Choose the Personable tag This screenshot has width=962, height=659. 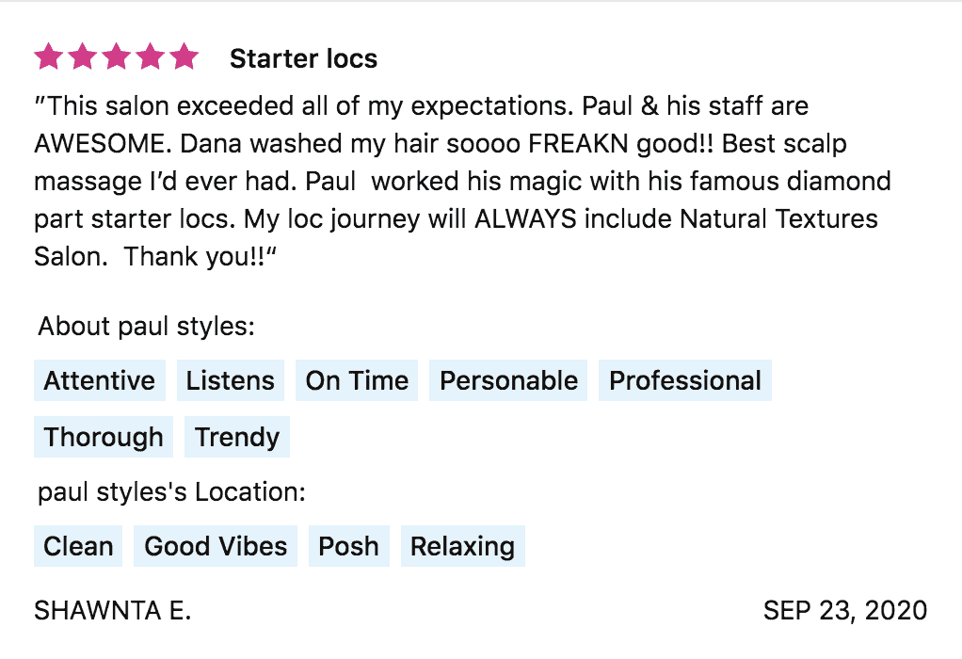click(509, 380)
